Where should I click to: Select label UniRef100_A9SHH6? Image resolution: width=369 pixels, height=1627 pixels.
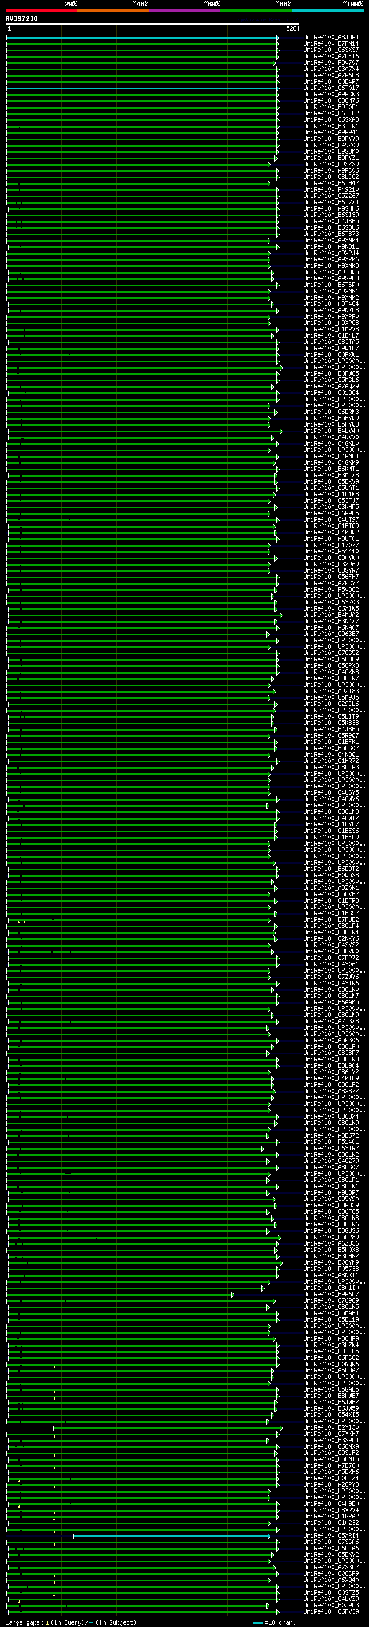pyautogui.click(x=330, y=208)
